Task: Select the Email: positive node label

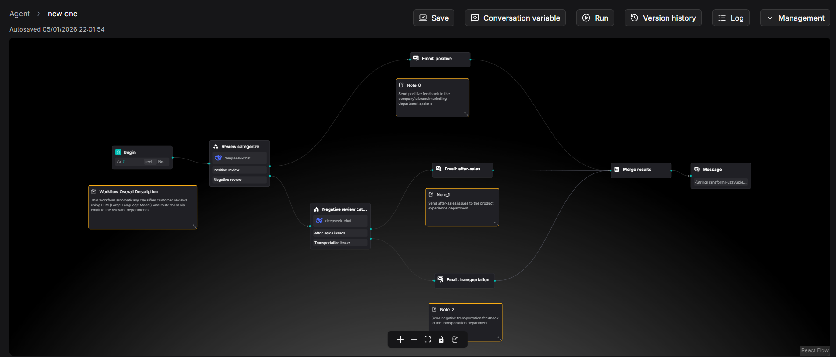Action: point(437,58)
